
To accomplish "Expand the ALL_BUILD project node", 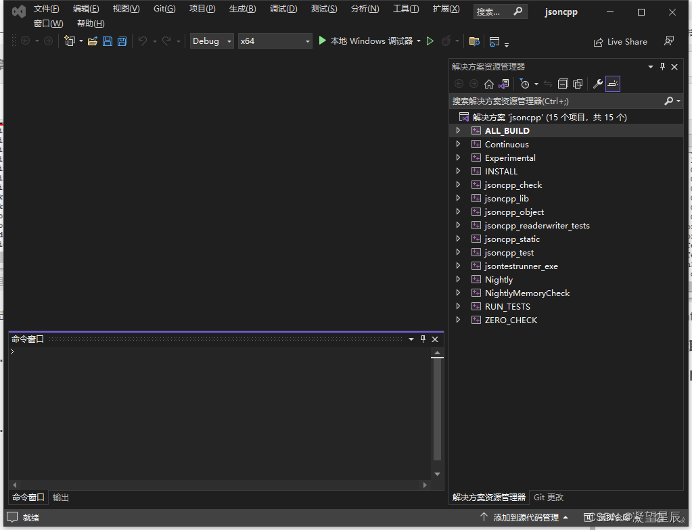I will pyautogui.click(x=458, y=130).
